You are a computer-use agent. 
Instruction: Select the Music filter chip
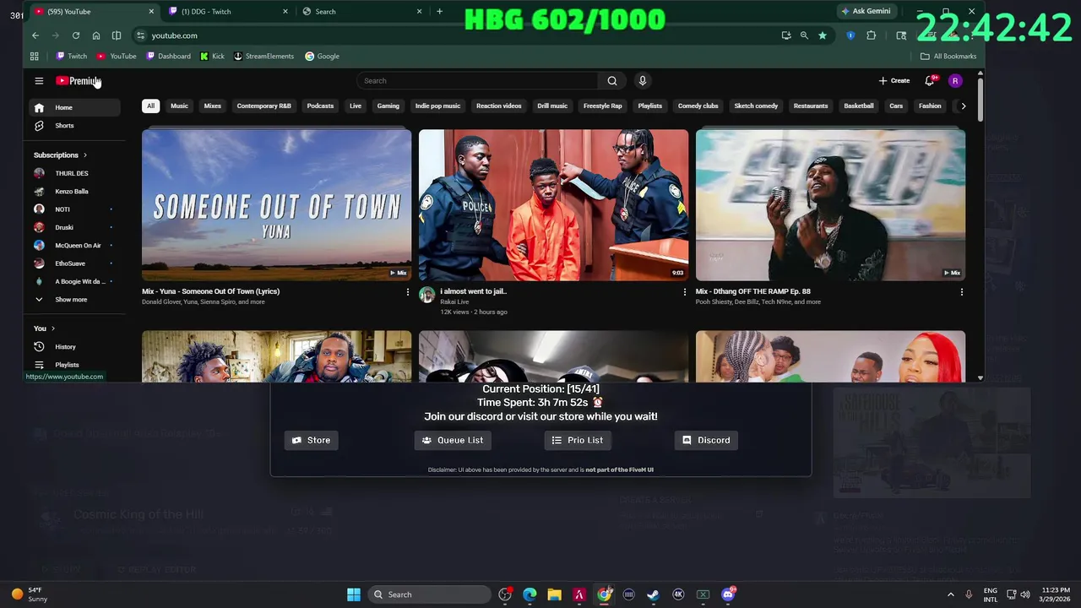pos(179,106)
